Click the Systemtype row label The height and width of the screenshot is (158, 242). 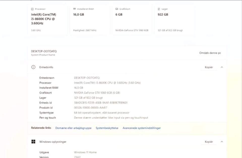tap(46, 113)
